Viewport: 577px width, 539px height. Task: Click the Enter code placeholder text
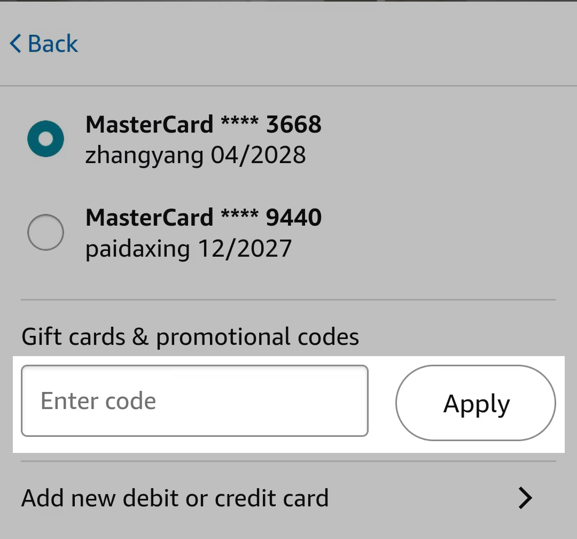pos(98,401)
